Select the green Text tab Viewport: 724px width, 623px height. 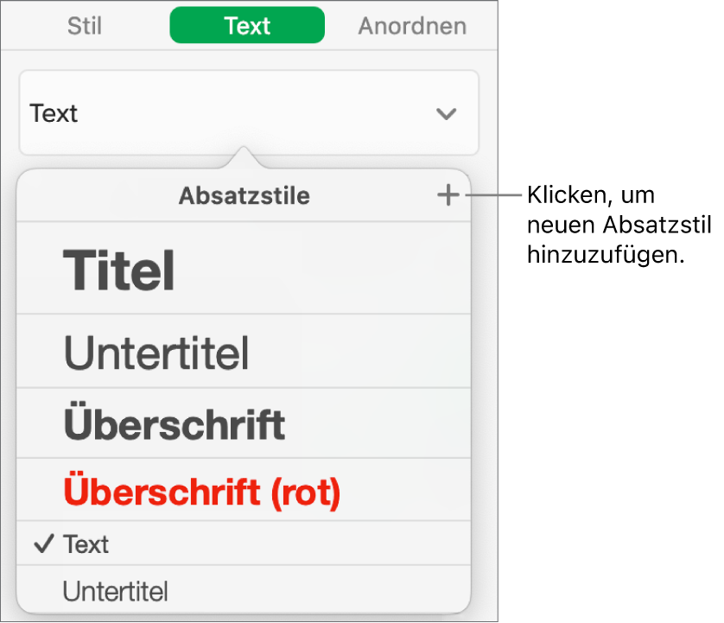[x=247, y=26]
